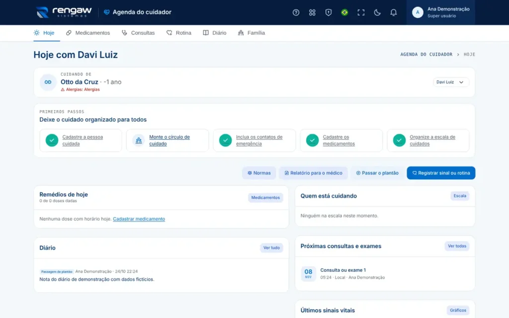Click the Normas button

point(259,173)
